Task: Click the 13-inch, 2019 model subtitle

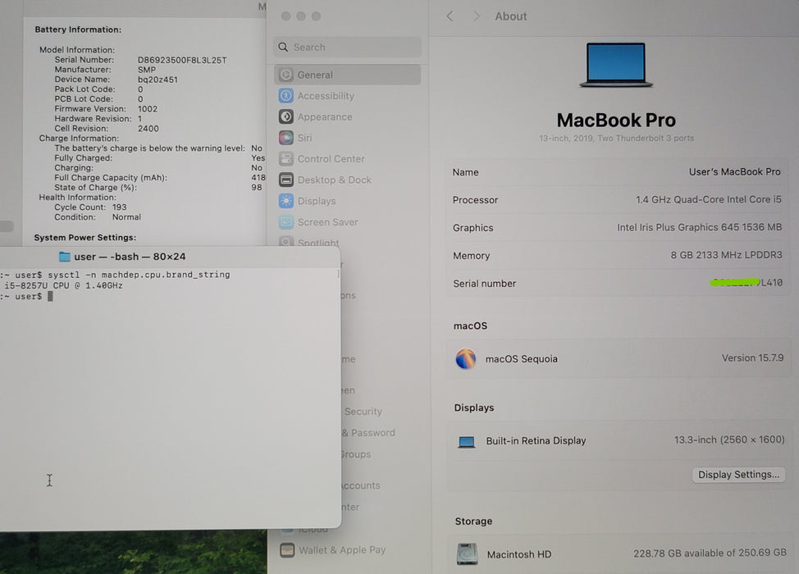Action: click(x=616, y=138)
